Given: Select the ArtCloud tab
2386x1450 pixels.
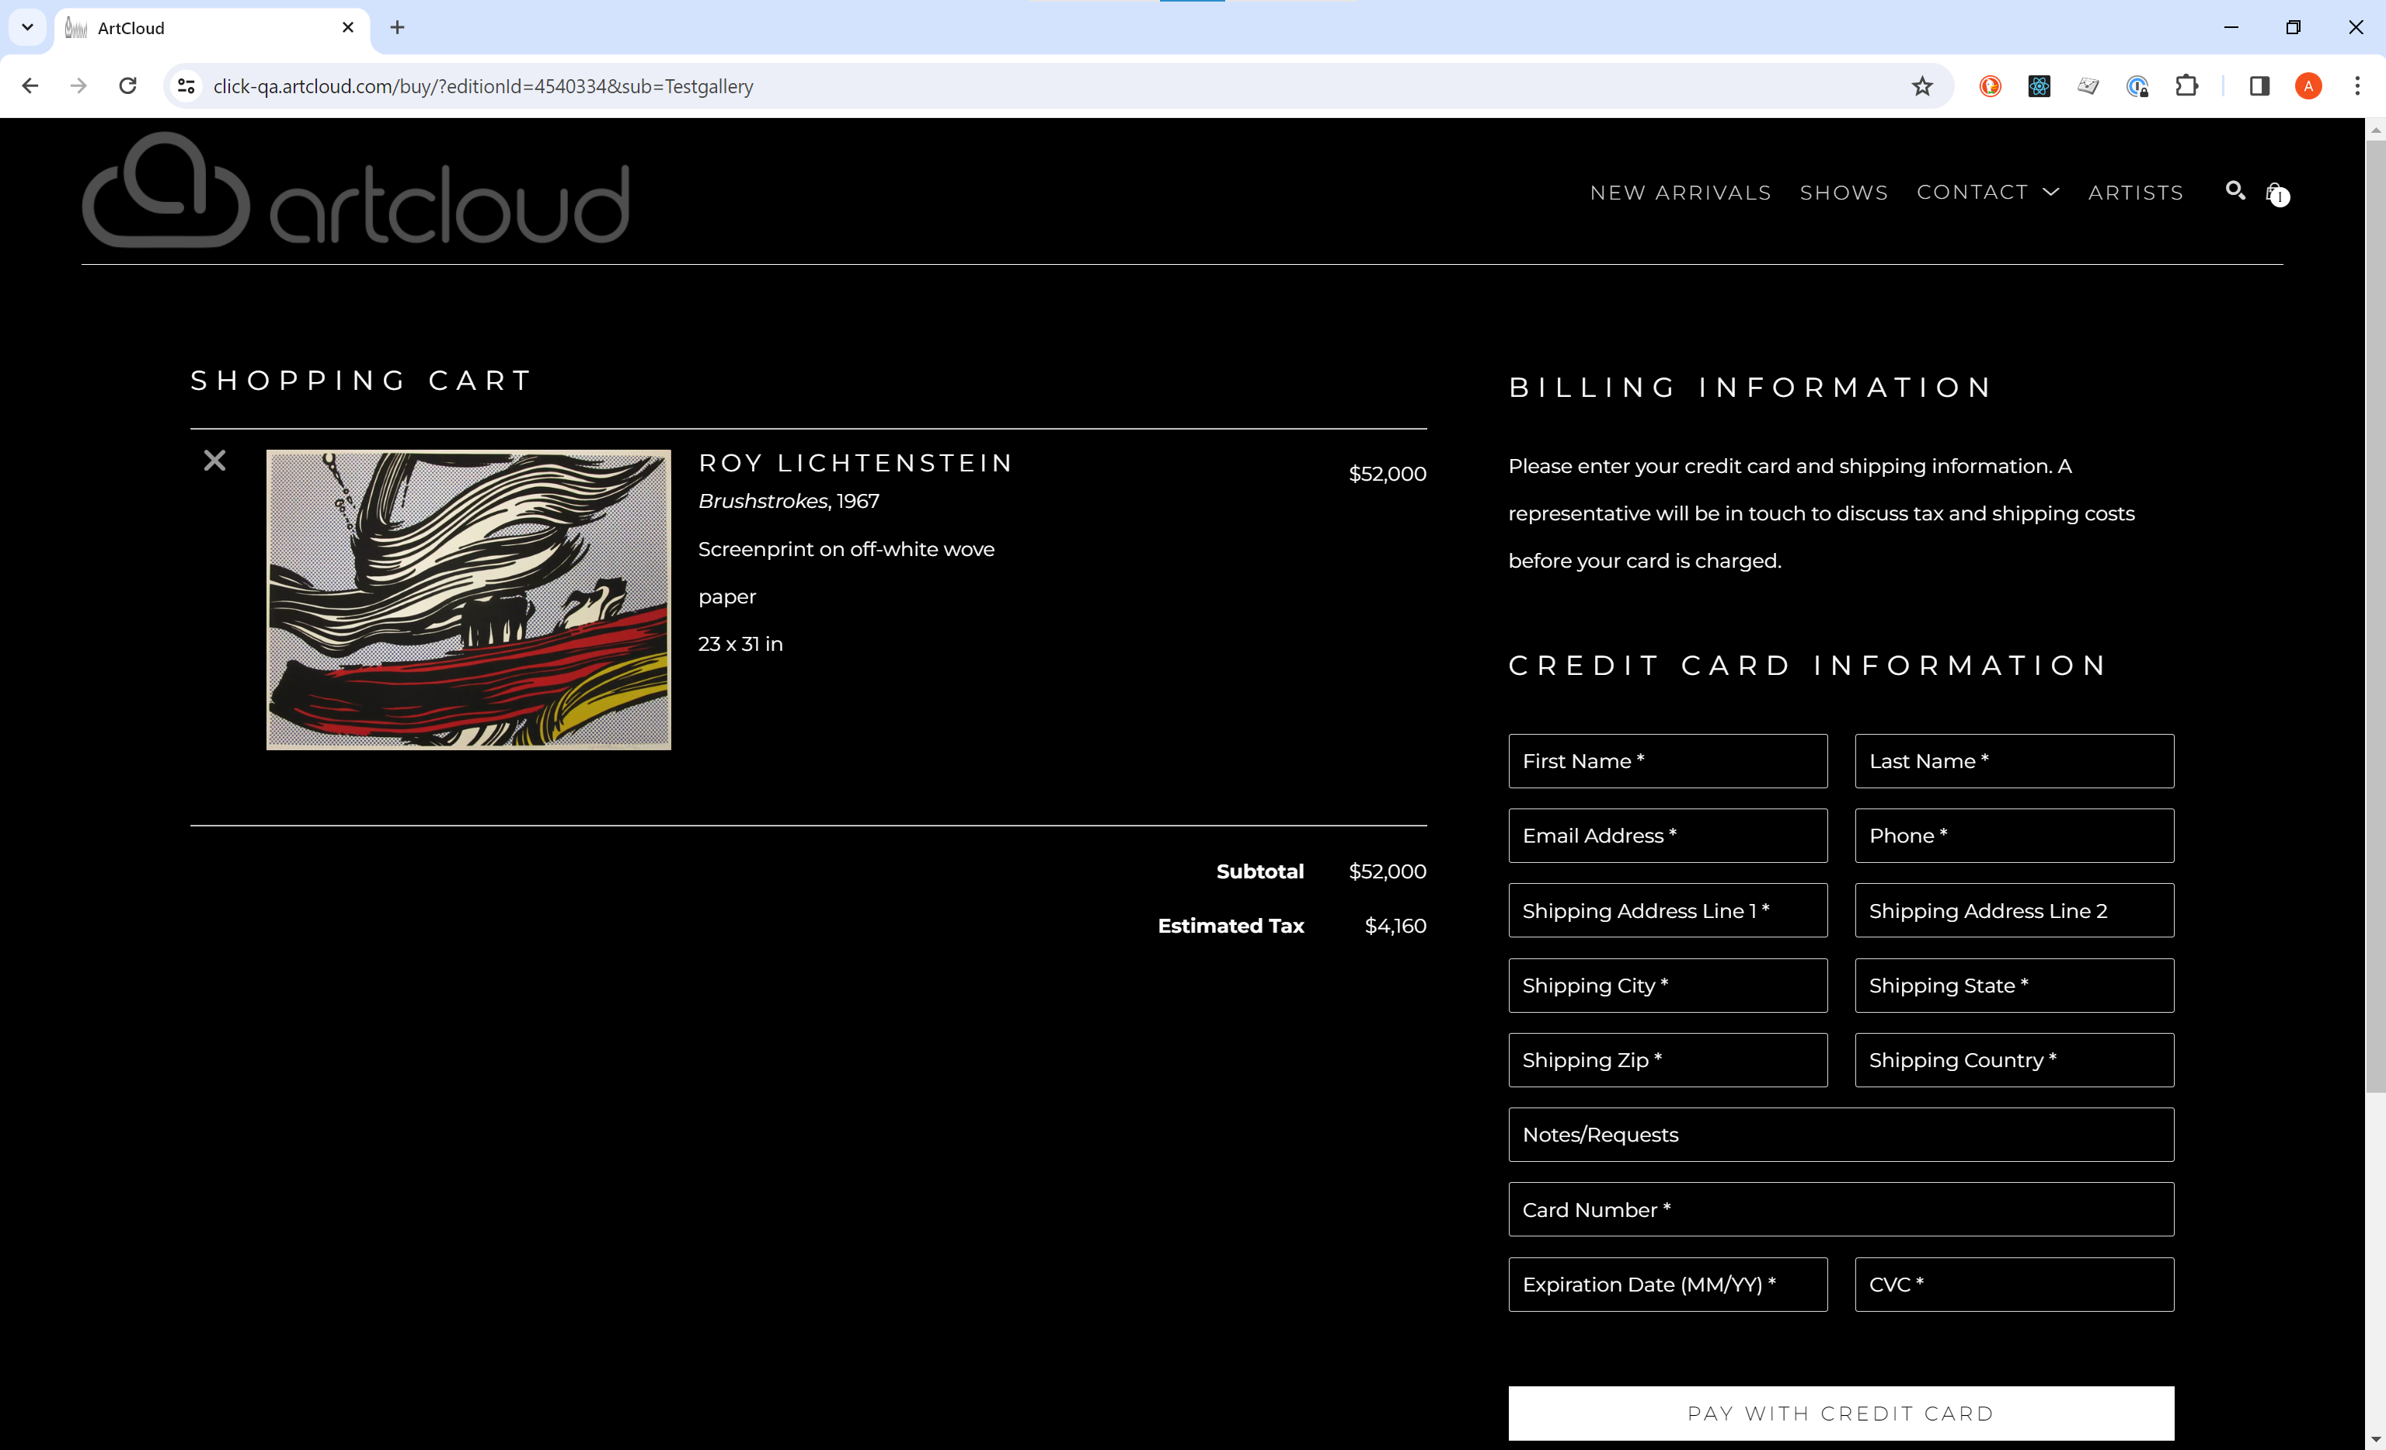Looking at the screenshot, I should [x=211, y=28].
